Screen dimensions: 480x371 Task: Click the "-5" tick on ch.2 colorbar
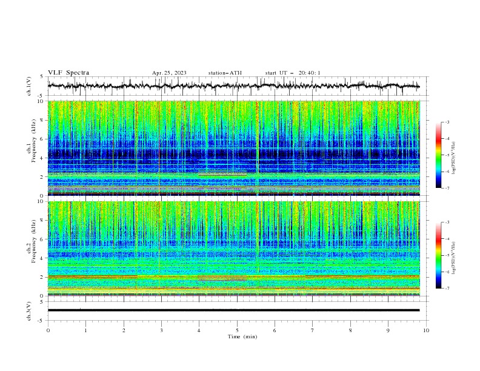(x=447, y=255)
